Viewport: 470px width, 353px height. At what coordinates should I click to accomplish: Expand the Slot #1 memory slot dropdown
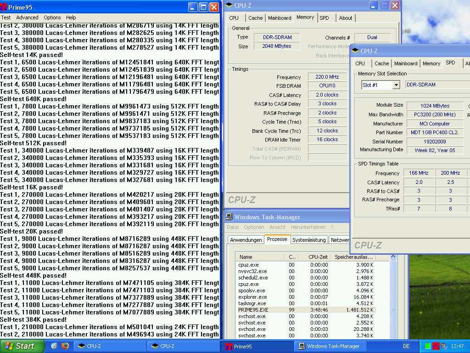[x=396, y=85]
